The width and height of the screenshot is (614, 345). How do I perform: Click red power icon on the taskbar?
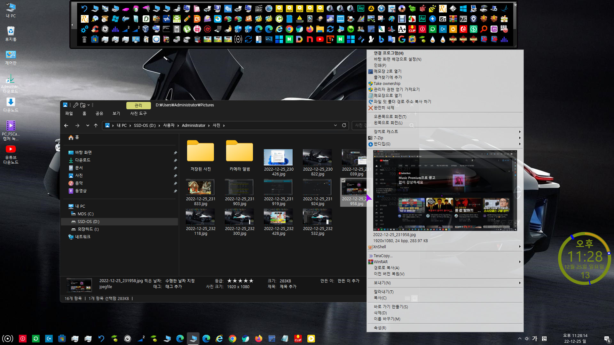coord(23,339)
